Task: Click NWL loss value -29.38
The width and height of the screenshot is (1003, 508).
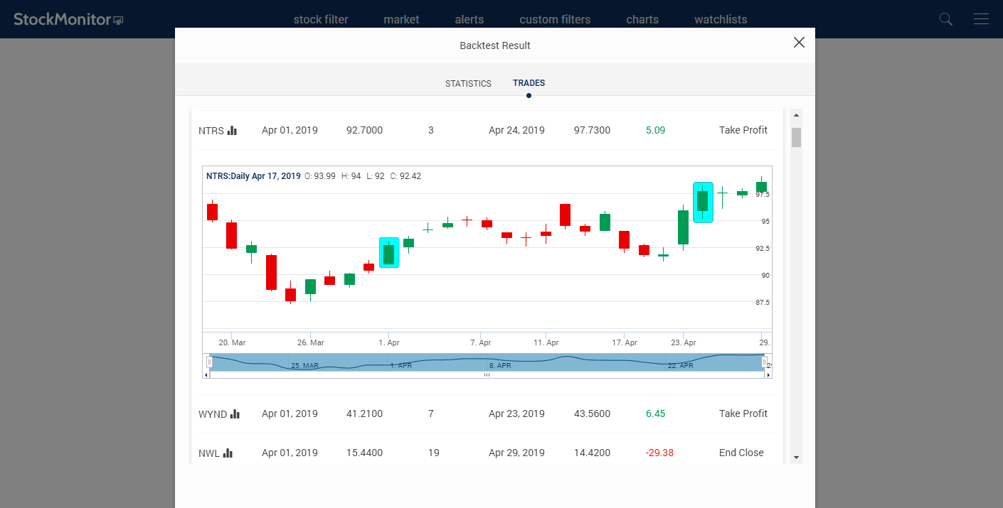Action: (659, 453)
